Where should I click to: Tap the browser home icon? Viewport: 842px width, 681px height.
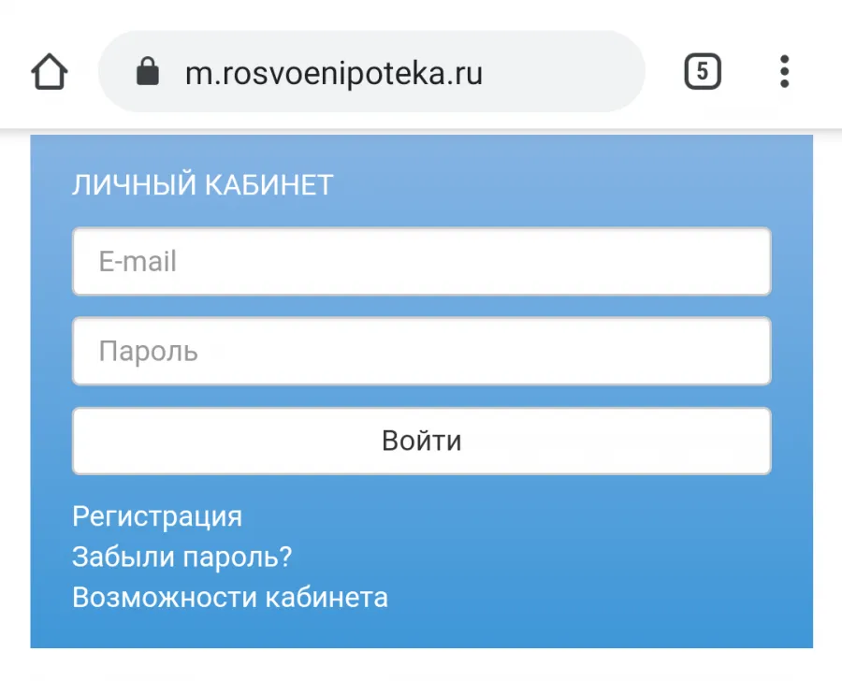(x=50, y=71)
